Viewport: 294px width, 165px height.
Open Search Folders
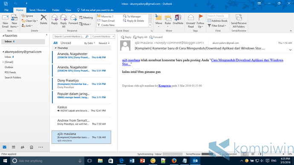tap(13, 77)
